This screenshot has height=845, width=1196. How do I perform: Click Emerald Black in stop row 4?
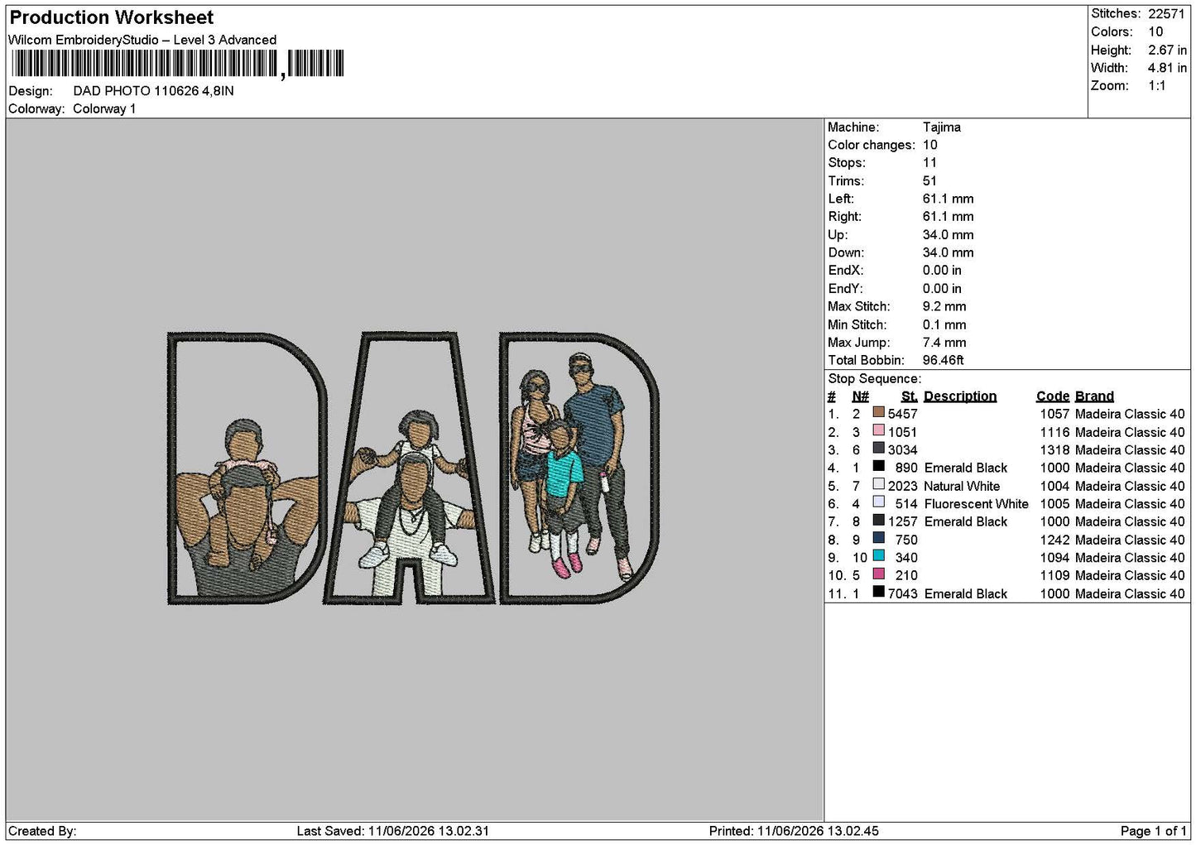(965, 468)
